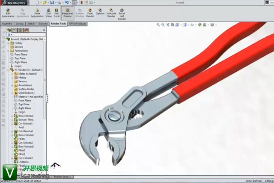Screen dimensions: 274x183
Task: Expand Solid Bodies(1) node
Action: pos(12,93)
